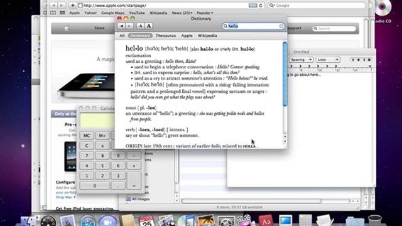The image size is (402, 226).
Task: Open Wikipedia bookmark in Safari bookmarks bar
Action: click(158, 13)
